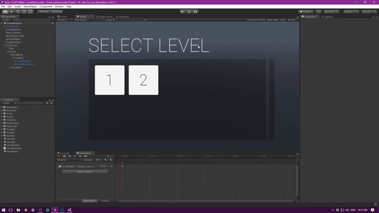Toggle Local/Global handle rotation button
This screenshot has height=213, width=379.
pyautogui.click(x=57, y=12)
